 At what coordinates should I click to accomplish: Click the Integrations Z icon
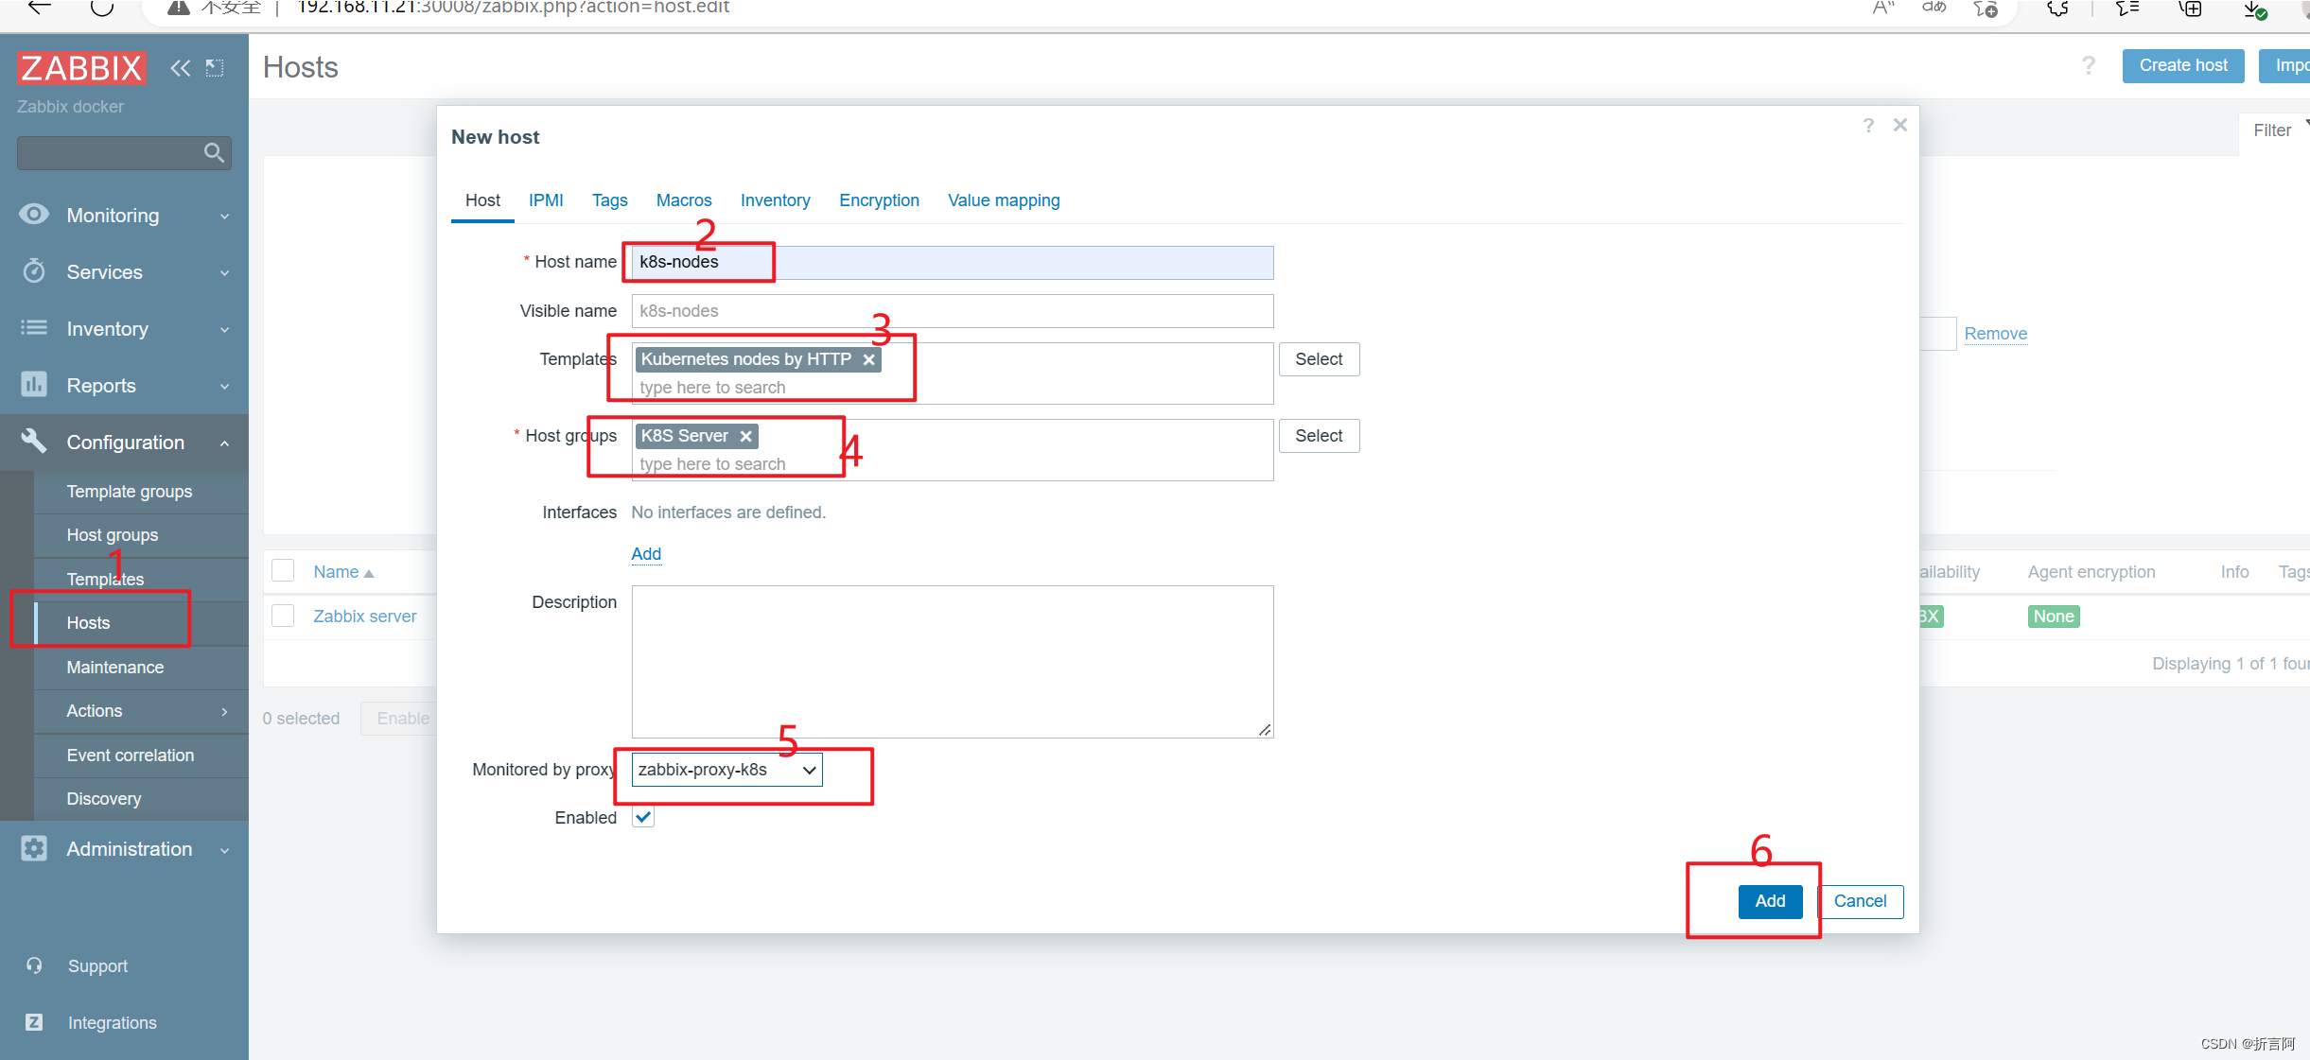(34, 1022)
